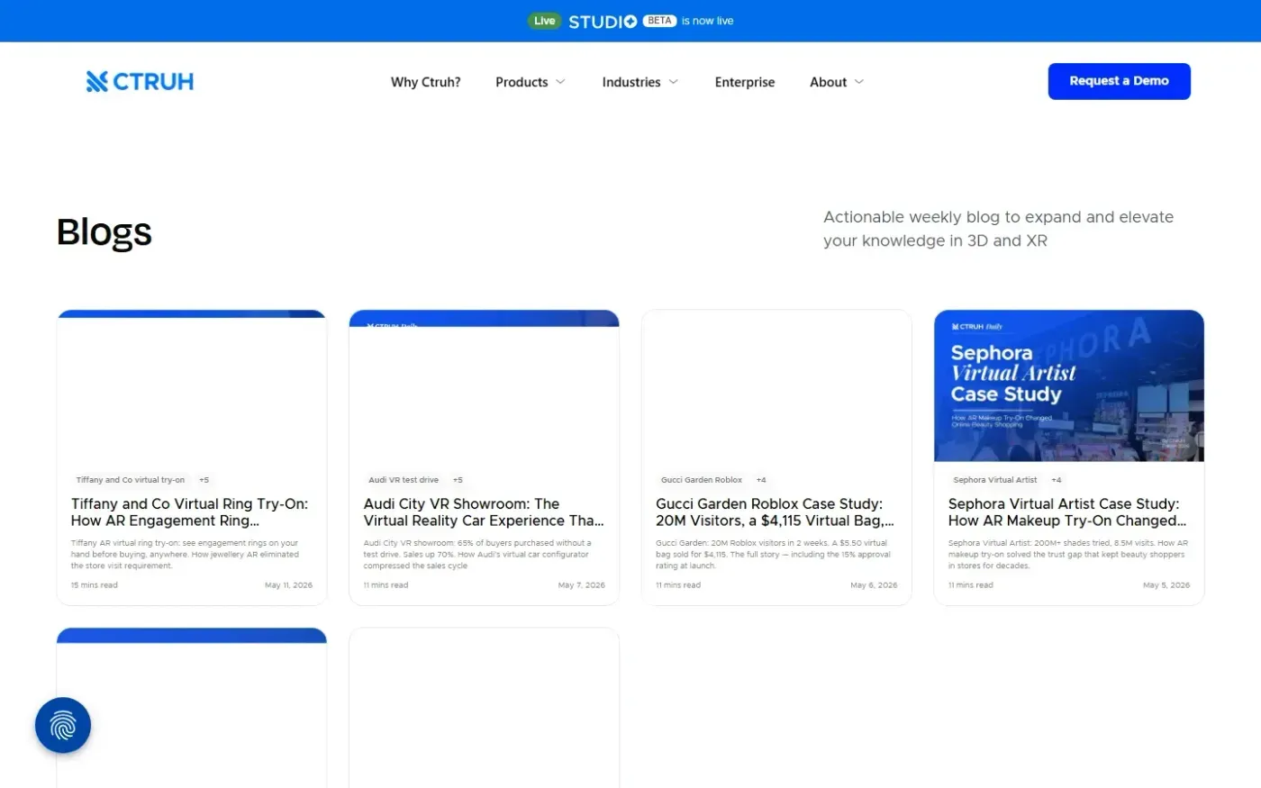
Task: Select the 'Tiffany and Co virtual try-on' tag
Action: (131, 480)
